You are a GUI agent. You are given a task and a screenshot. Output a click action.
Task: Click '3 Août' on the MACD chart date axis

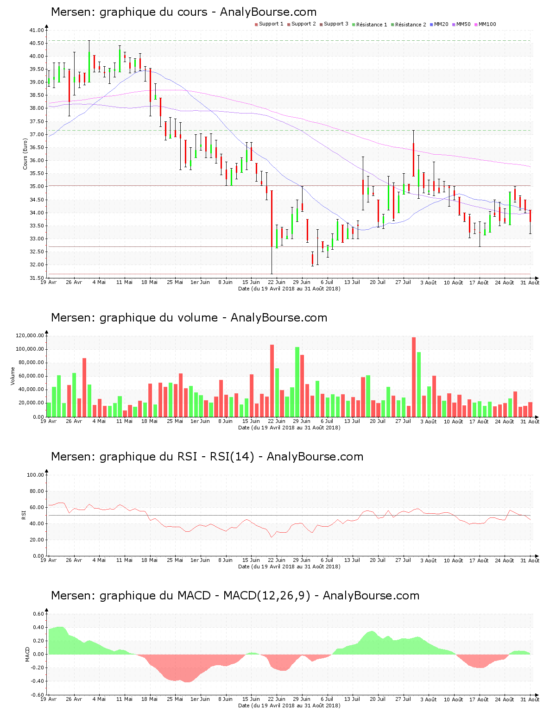pyautogui.click(x=429, y=699)
